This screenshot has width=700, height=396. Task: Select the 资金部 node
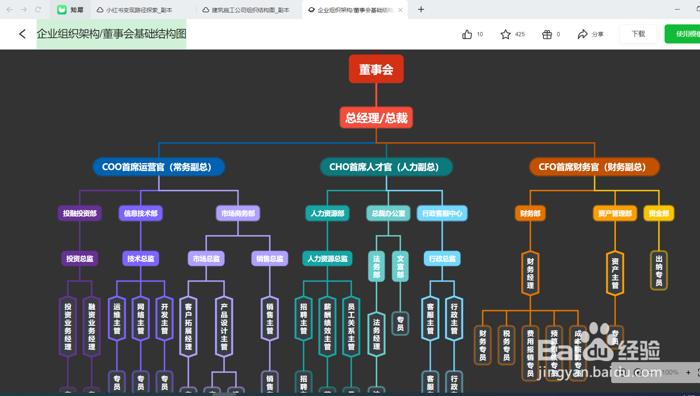tap(659, 213)
